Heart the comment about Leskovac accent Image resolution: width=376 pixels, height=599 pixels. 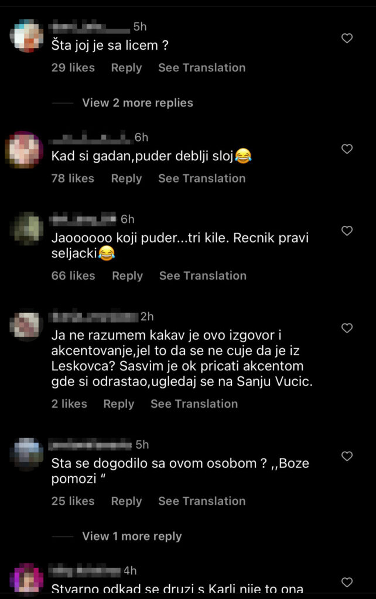pyautogui.click(x=347, y=328)
